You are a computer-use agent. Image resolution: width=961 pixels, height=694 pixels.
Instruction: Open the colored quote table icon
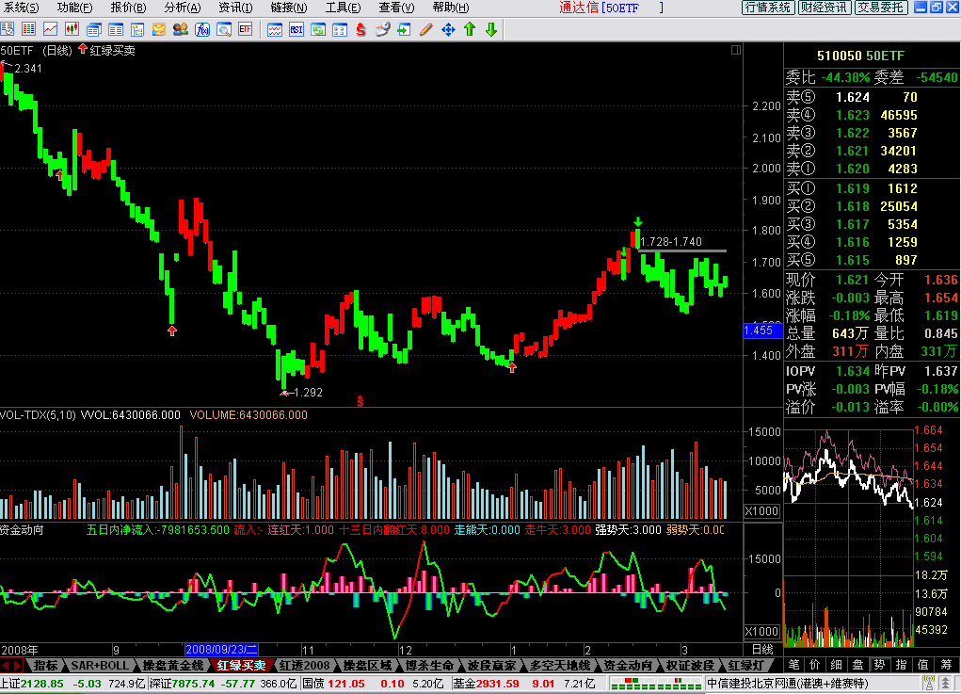[x=28, y=29]
